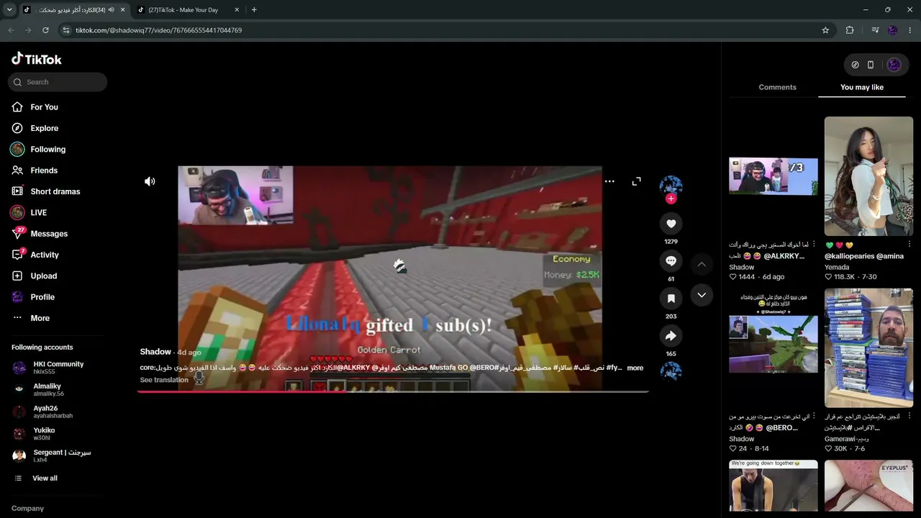Close the TikTok - Make Your Day tab
Image resolution: width=921 pixels, height=518 pixels.
pyautogui.click(x=237, y=10)
